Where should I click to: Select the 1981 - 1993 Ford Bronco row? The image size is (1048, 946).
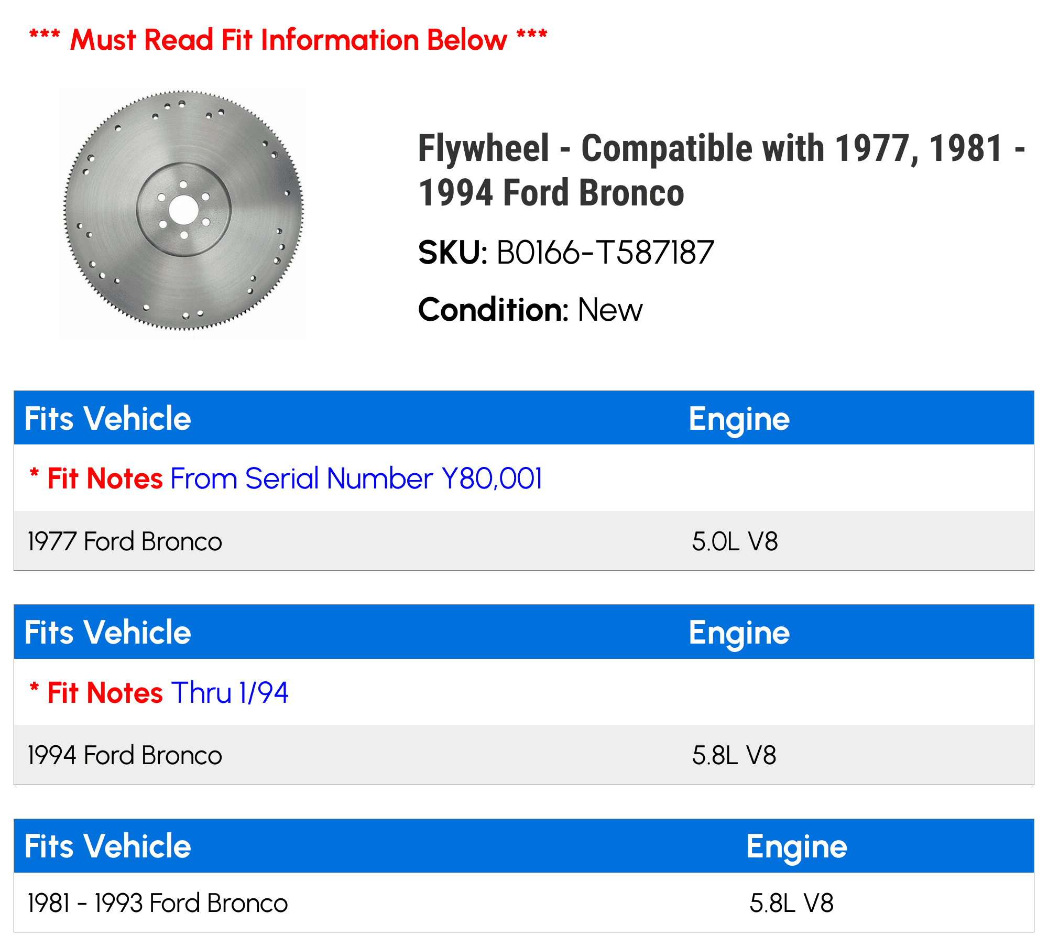point(524,902)
